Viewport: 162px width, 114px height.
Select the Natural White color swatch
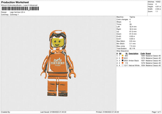pos(122,65)
